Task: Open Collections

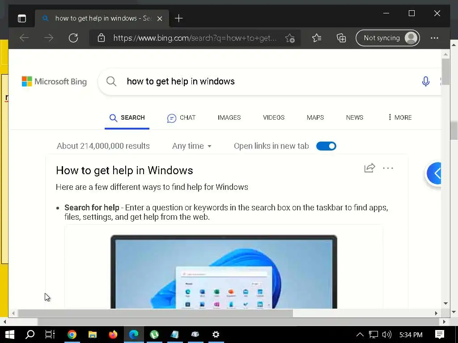Action: coord(341,38)
